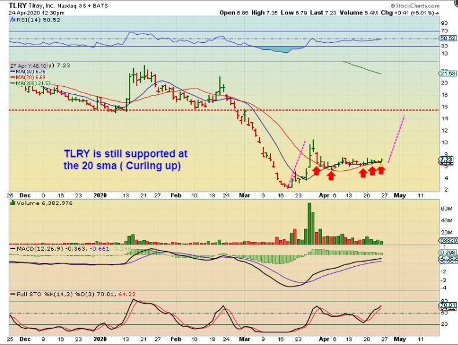Click the -0.363 MACD value tag on axis

[x=448, y=258]
